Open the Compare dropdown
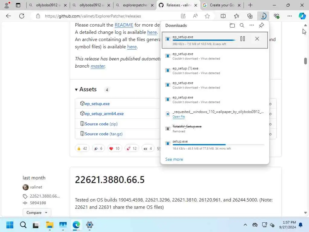This screenshot has width=309, height=232. [x=37, y=213]
